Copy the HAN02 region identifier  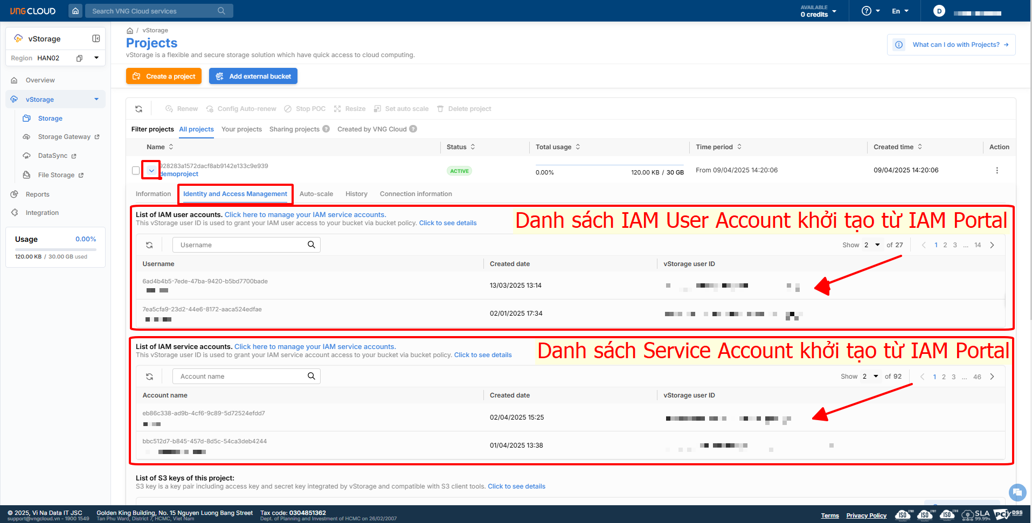(79, 58)
